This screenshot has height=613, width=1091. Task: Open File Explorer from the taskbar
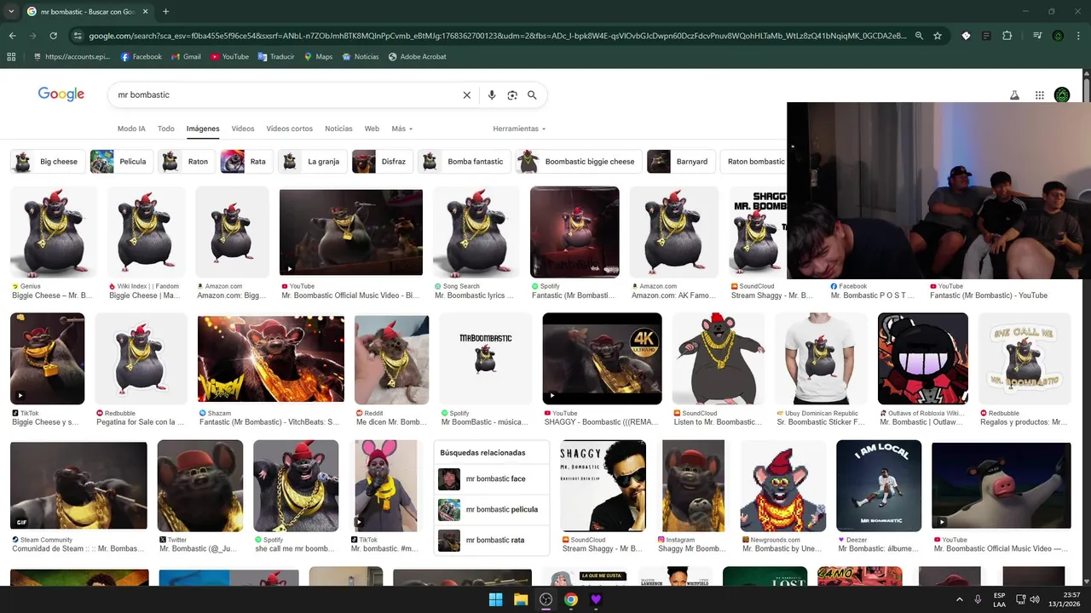[x=521, y=599]
